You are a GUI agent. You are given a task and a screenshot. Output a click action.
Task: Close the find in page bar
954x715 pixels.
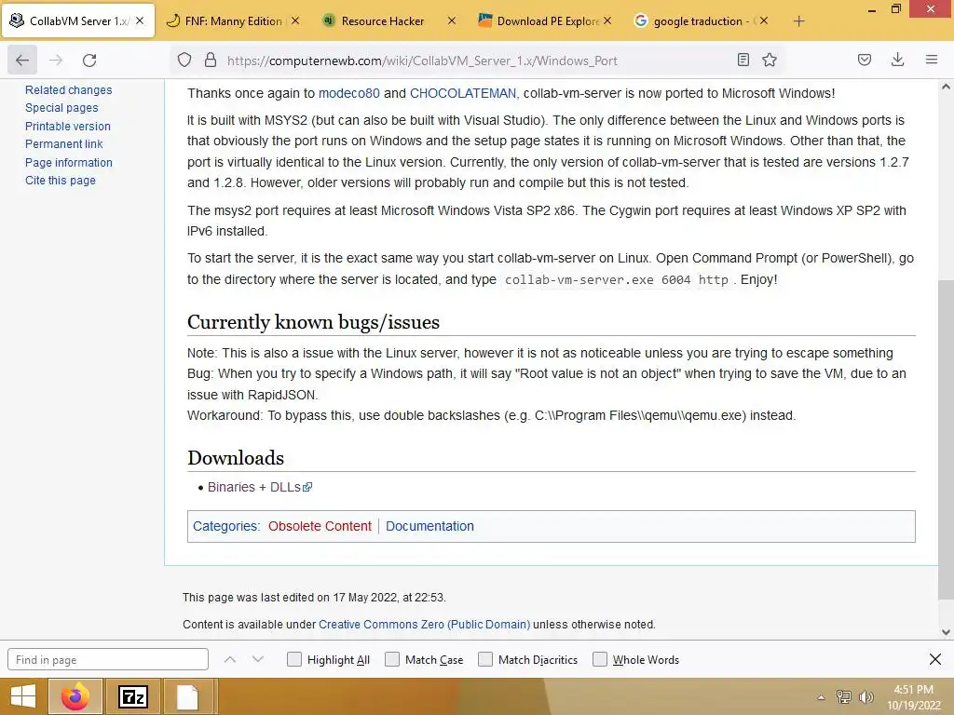935,659
